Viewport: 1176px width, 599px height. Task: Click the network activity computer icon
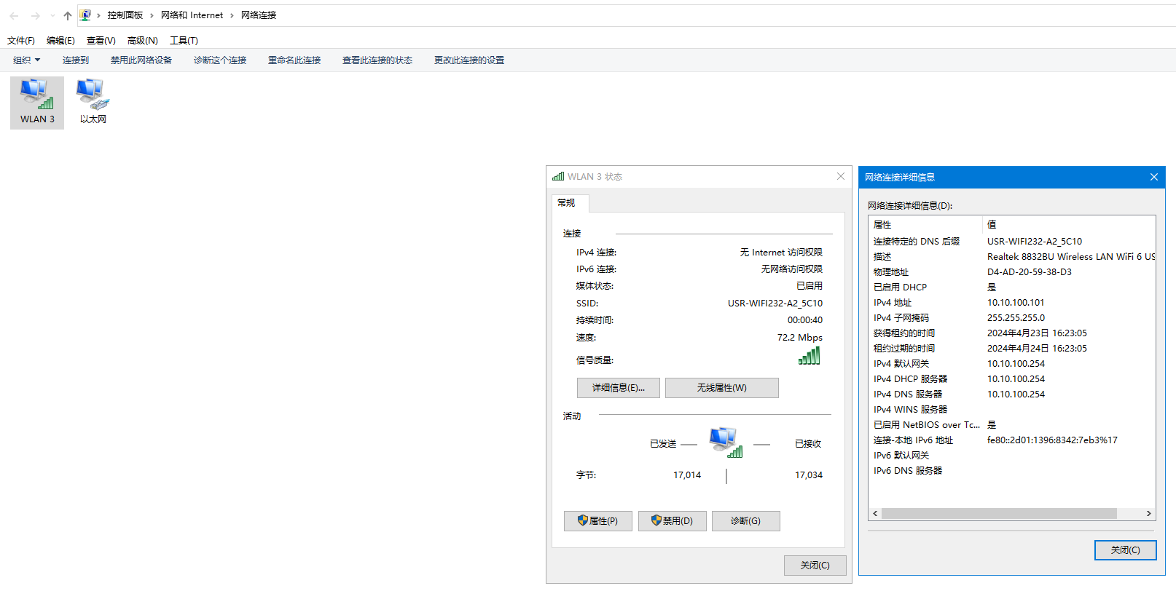(725, 443)
